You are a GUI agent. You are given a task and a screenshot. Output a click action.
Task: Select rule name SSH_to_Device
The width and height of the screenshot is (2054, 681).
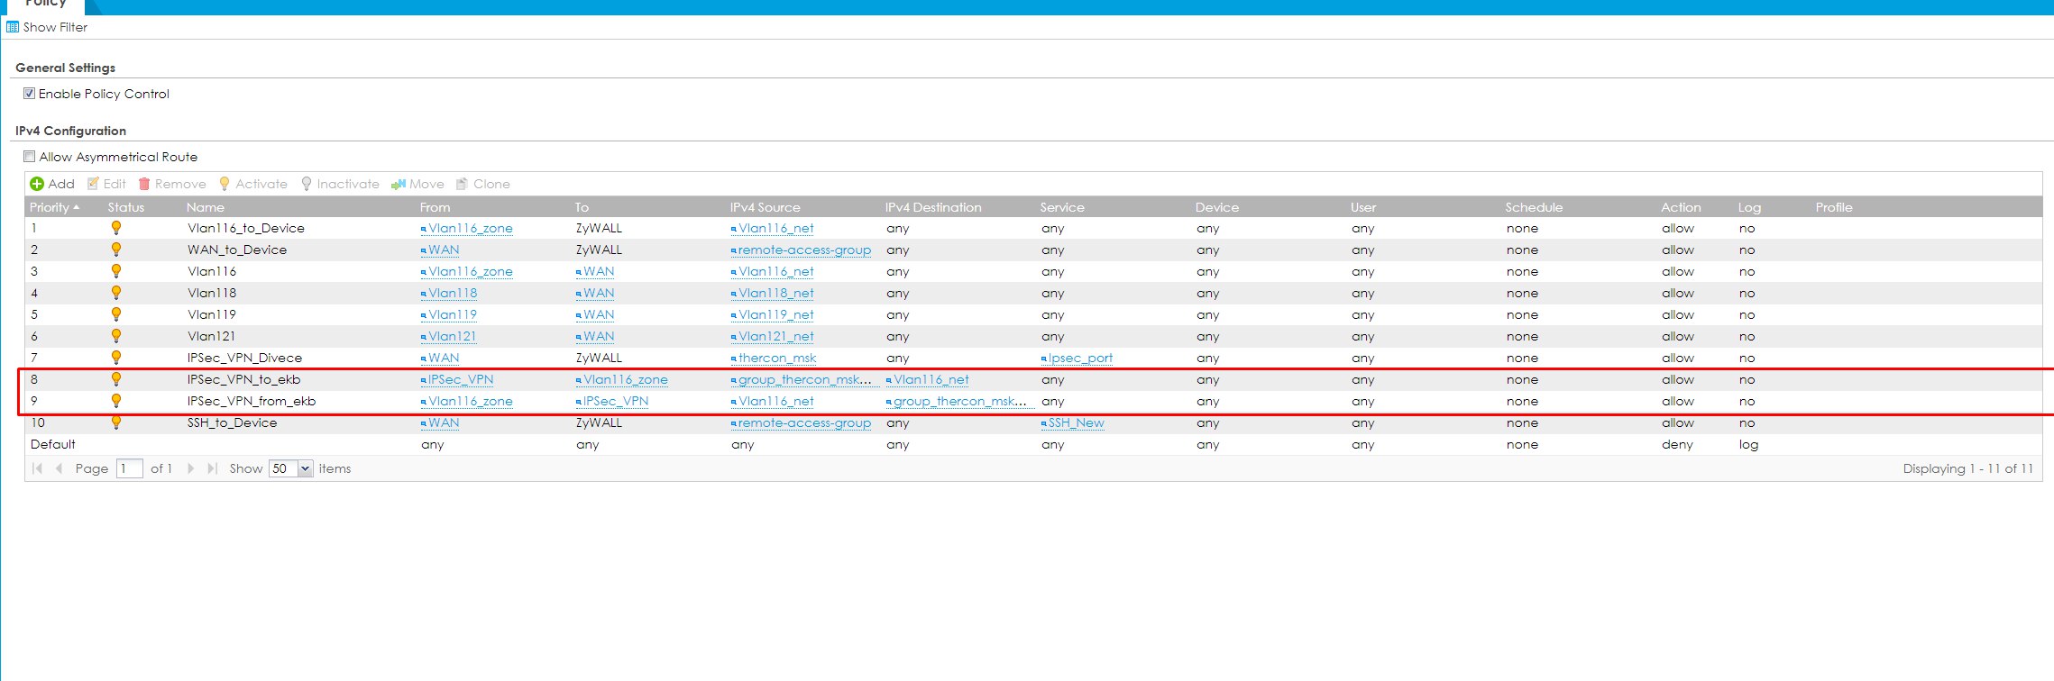click(x=233, y=422)
